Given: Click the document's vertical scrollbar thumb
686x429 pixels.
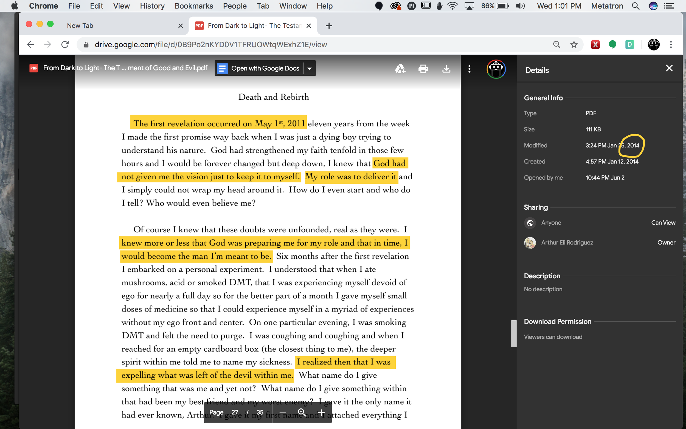Looking at the screenshot, I should pyautogui.click(x=514, y=333).
